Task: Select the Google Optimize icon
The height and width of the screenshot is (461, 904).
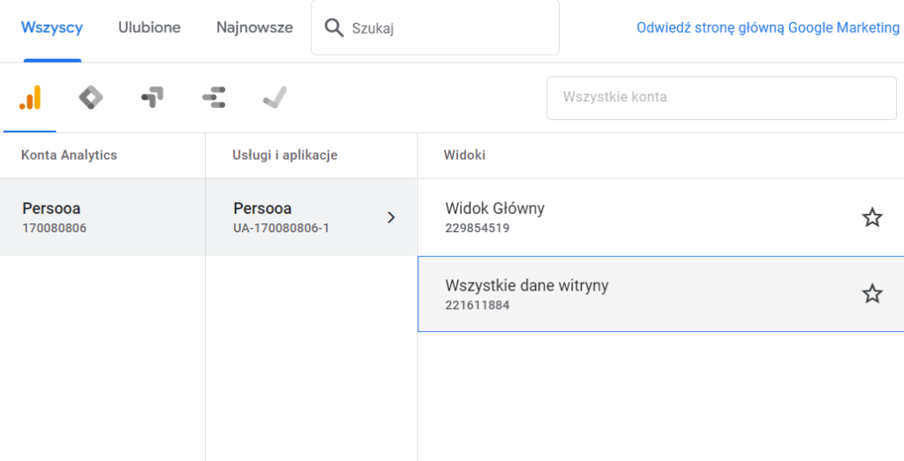Action: pyautogui.click(x=152, y=97)
